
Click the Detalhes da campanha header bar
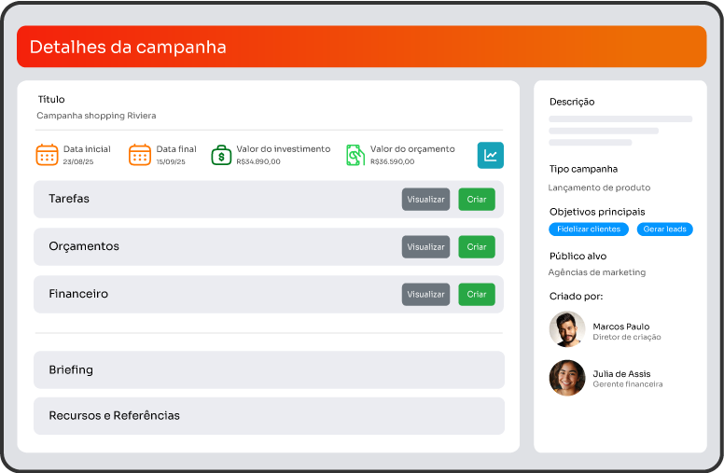click(361, 47)
